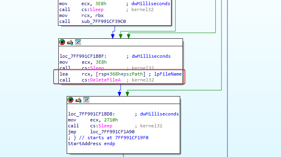The image size is (281, 157).
Task: Click group nodes icon in loc_7FF991CF1BBF block
Action: click(78, 42)
